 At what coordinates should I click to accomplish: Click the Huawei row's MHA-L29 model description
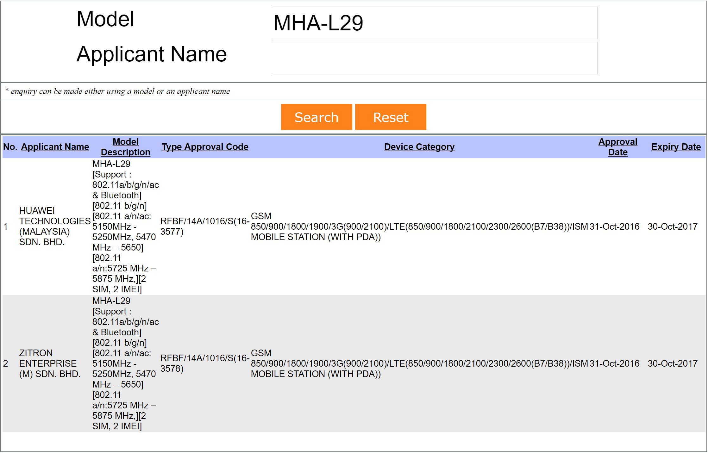(x=126, y=226)
